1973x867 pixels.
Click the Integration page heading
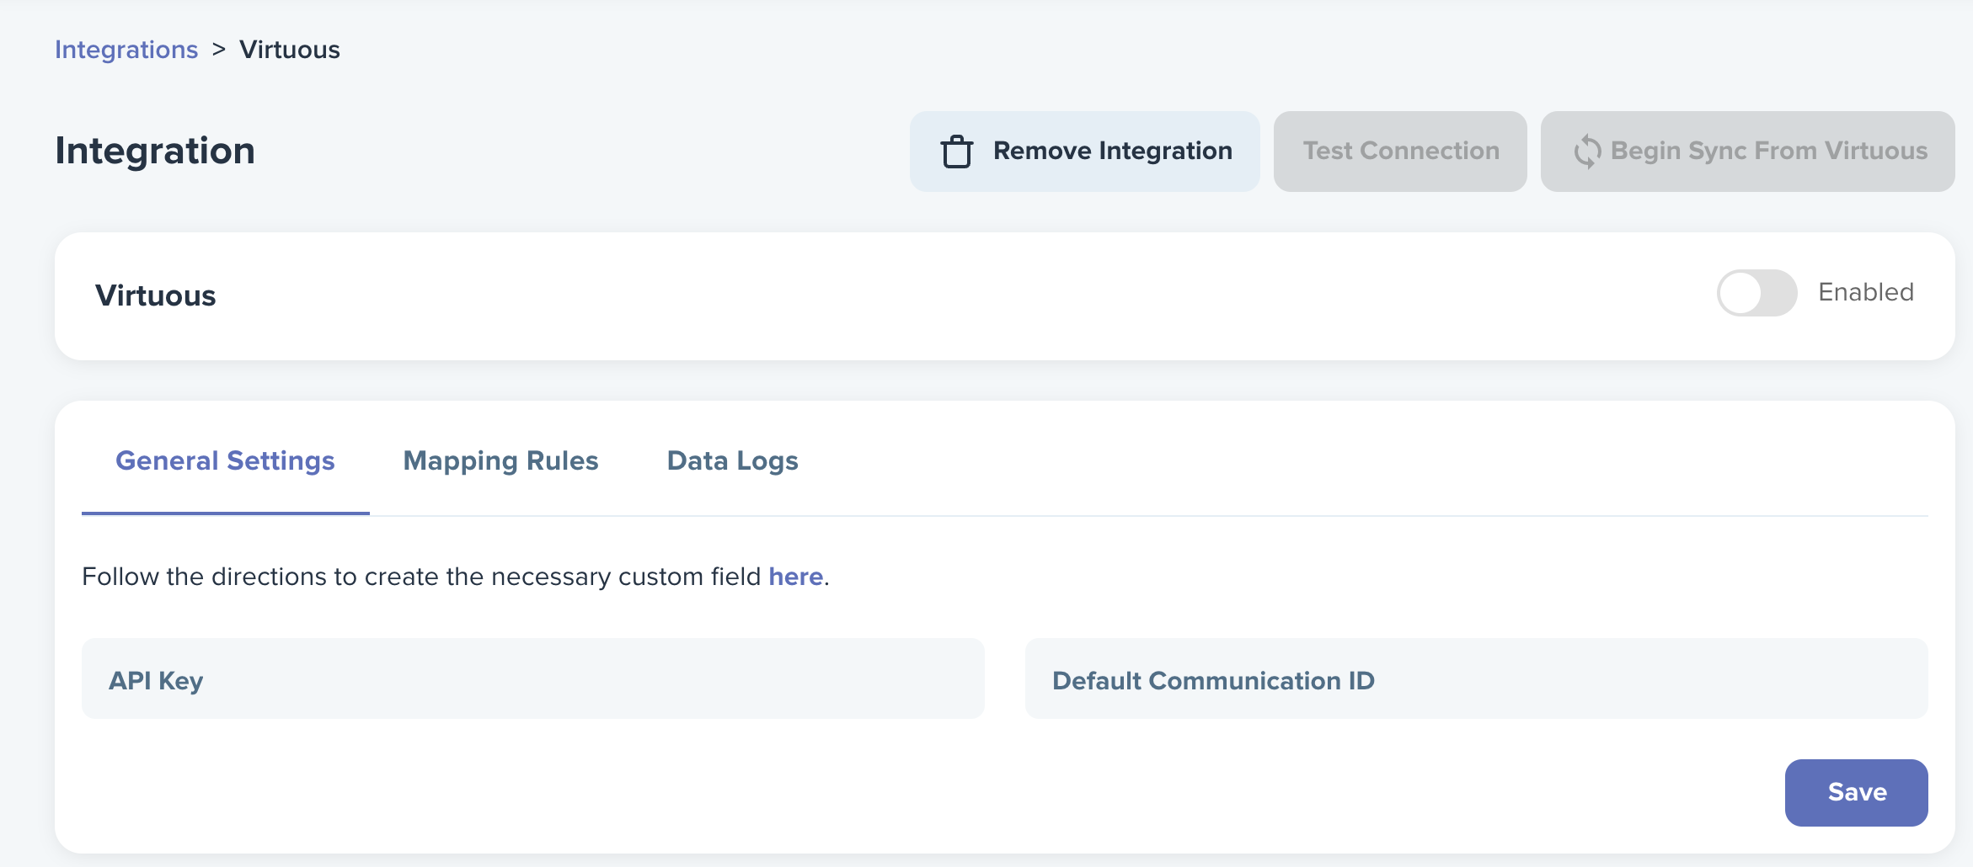(x=155, y=152)
